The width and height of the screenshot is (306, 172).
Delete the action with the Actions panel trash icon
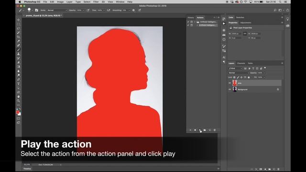click(215, 130)
